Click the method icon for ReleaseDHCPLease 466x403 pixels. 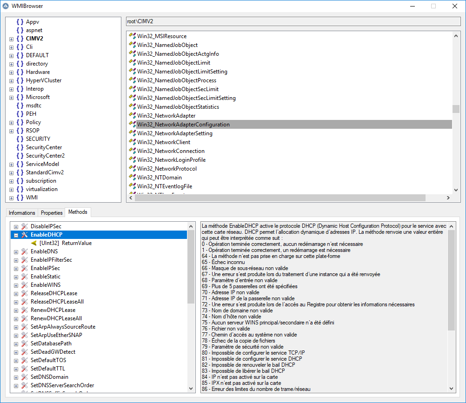point(25,293)
